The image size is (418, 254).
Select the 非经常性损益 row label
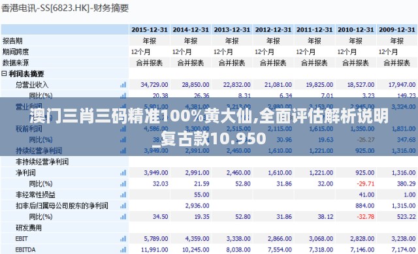pos(35,195)
